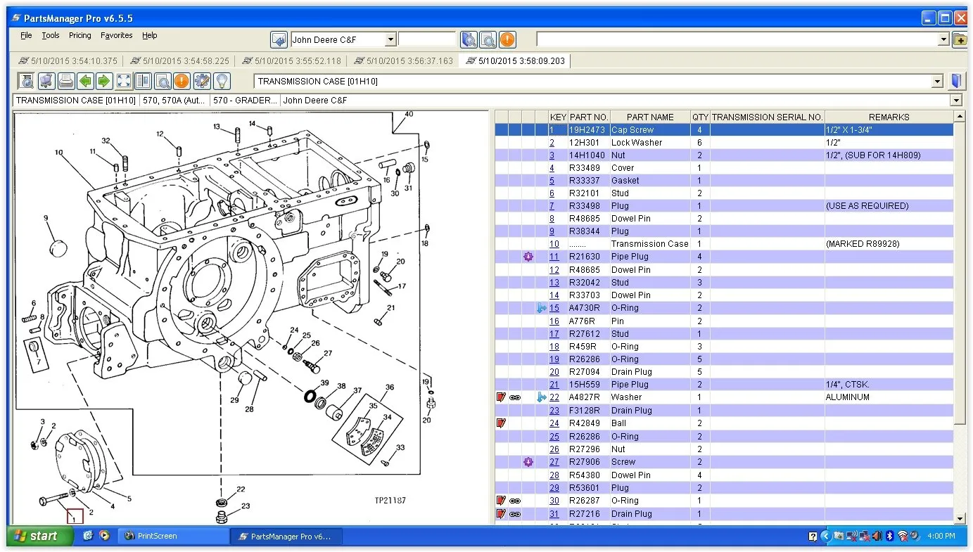Click part number 19H2473 in the selected row

pyautogui.click(x=587, y=130)
